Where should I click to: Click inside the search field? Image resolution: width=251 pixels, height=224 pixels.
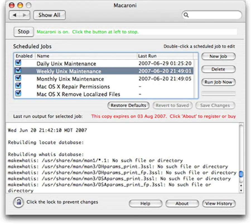[212, 15]
